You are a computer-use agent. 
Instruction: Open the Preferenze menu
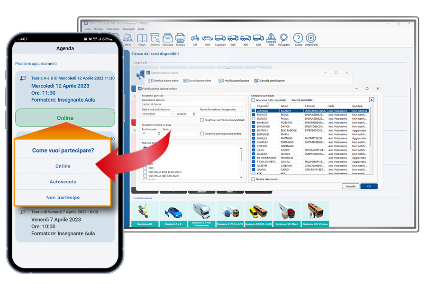click(x=113, y=29)
